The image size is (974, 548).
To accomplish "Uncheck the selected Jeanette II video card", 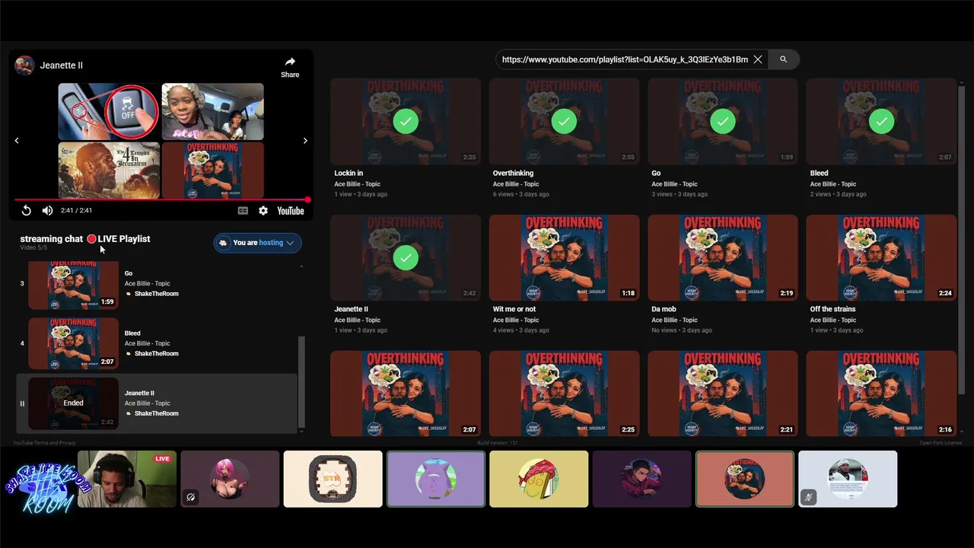I will point(406,257).
